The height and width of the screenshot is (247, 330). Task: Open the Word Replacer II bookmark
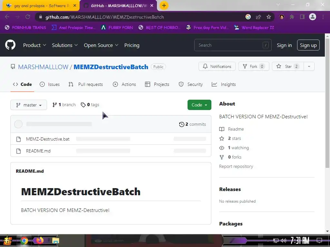tap(254, 28)
